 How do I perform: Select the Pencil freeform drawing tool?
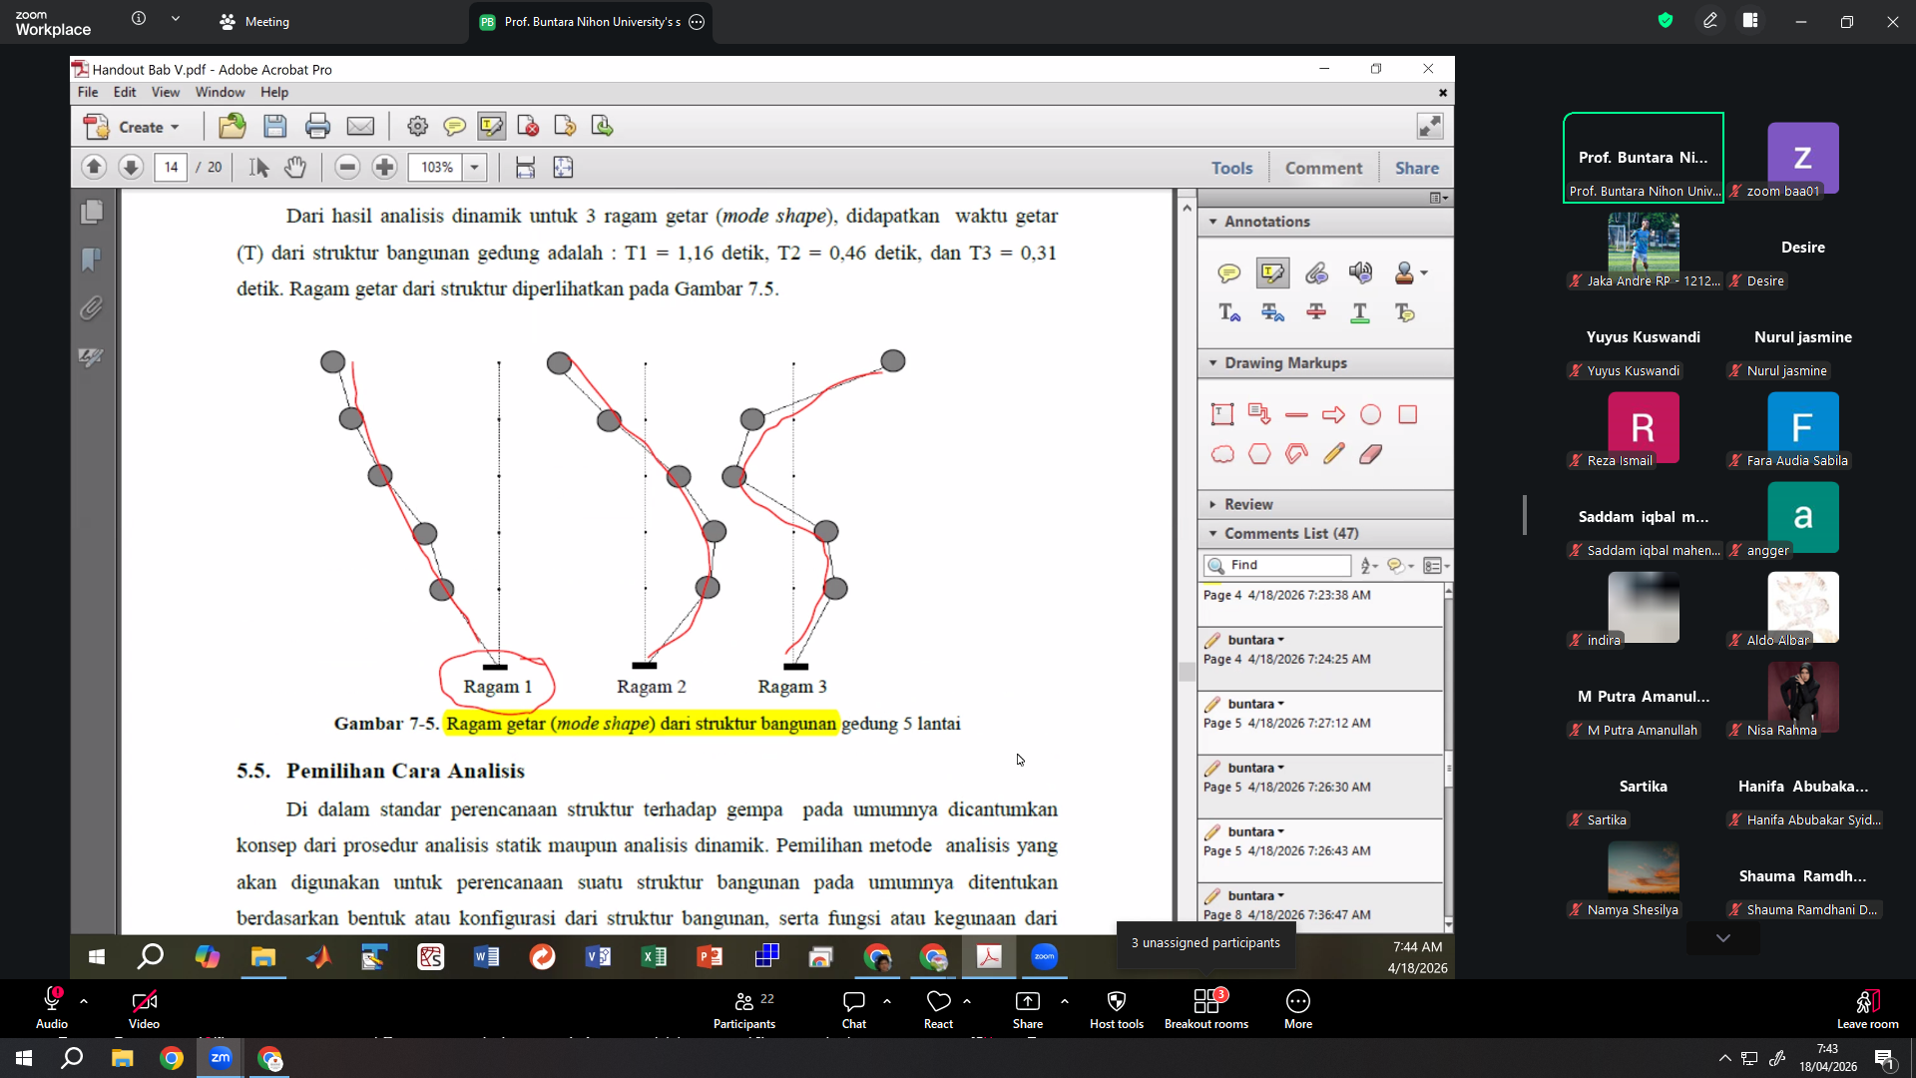(1333, 454)
